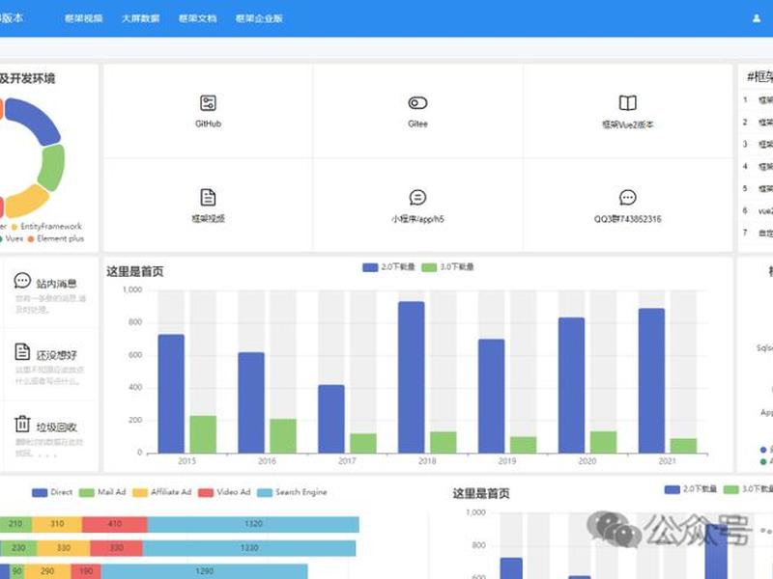The height and width of the screenshot is (579, 773).
Task: Toggle Element plus in the donut legend
Action: pyautogui.click(x=56, y=238)
